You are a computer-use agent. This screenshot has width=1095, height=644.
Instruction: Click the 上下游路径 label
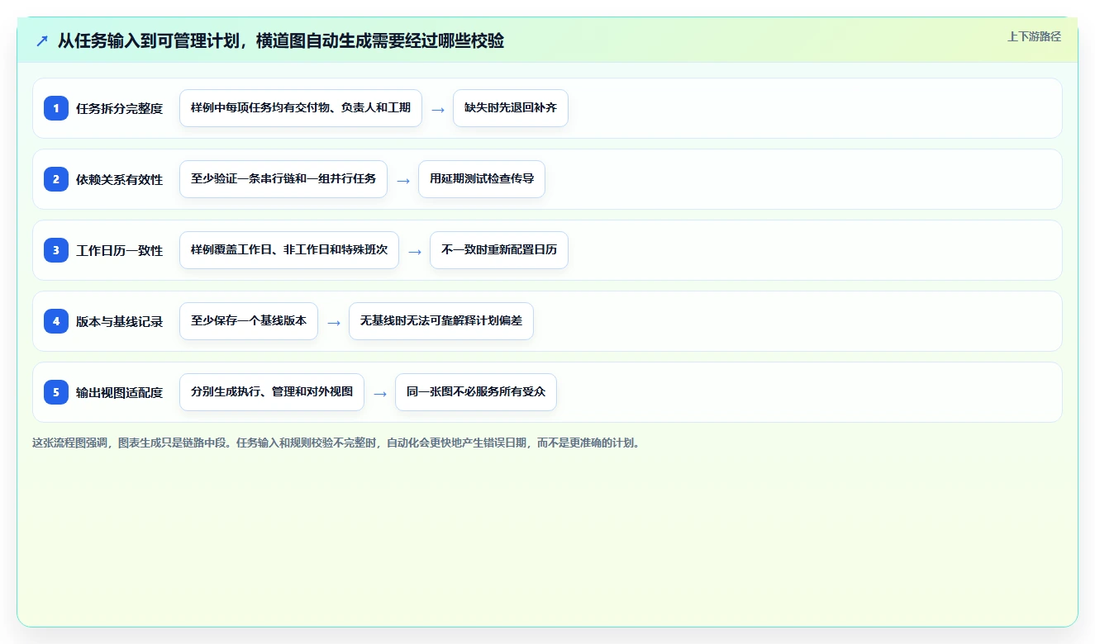pos(1034,36)
